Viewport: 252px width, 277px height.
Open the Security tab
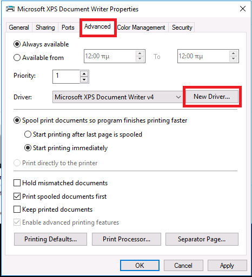click(182, 28)
